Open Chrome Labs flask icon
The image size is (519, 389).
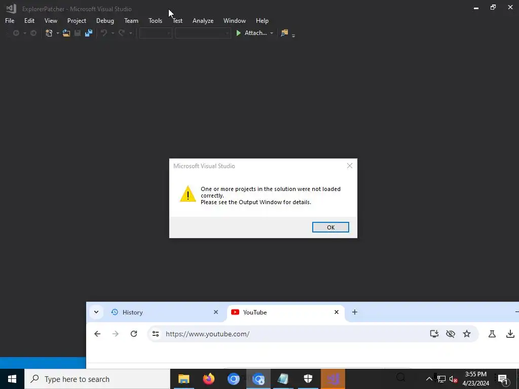(x=492, y=334)
